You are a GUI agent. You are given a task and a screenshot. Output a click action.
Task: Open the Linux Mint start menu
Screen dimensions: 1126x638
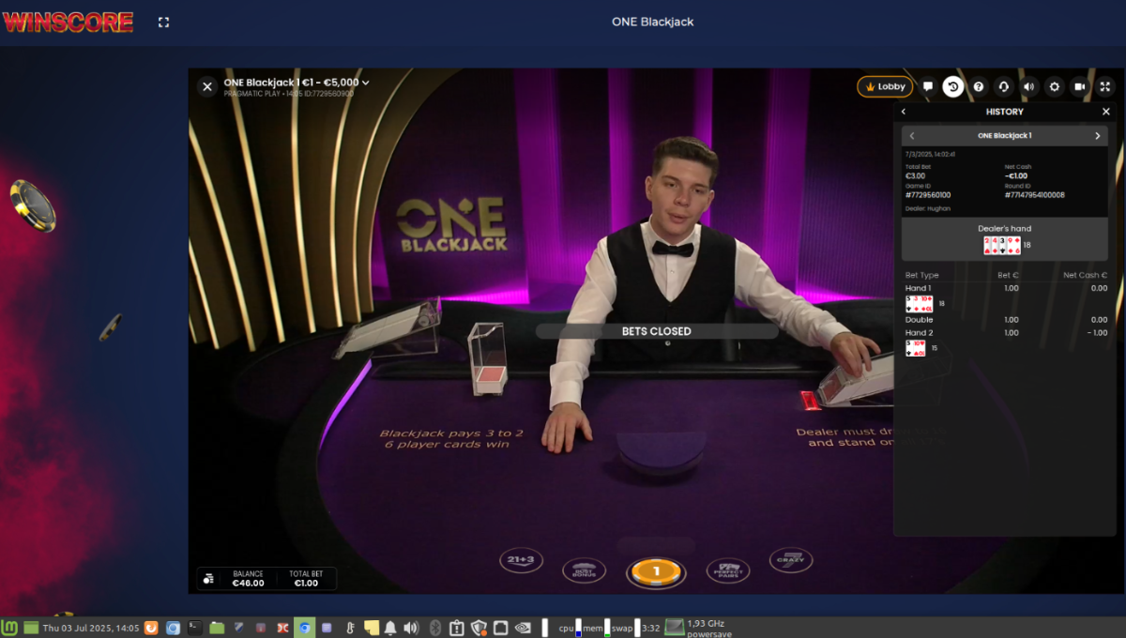[10, 628]
